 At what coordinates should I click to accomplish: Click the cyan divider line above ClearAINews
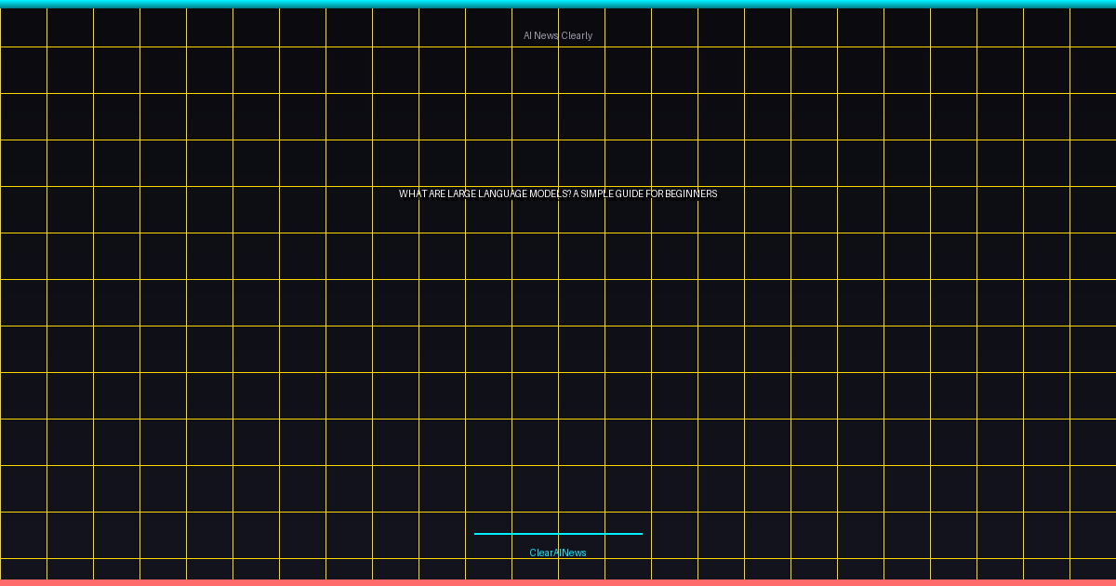coord(558,534)
